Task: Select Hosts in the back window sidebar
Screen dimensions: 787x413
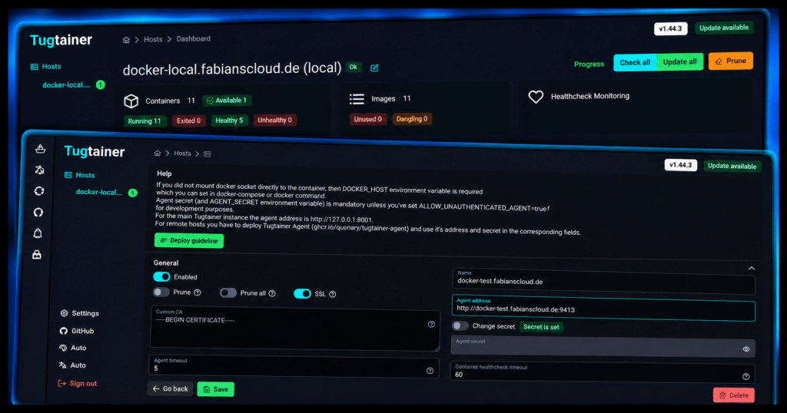Action: pos(45,66)
